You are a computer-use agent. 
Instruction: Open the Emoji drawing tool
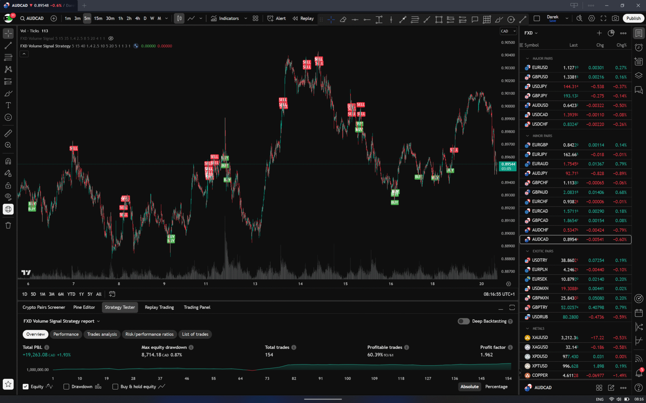pos(8,117)
